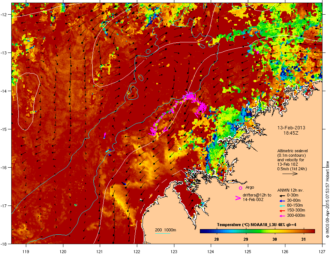Click the 'Argo' legend label
The width and height of the screenshot is (330, 255).
pyautogui.click(x=250, y=187)
